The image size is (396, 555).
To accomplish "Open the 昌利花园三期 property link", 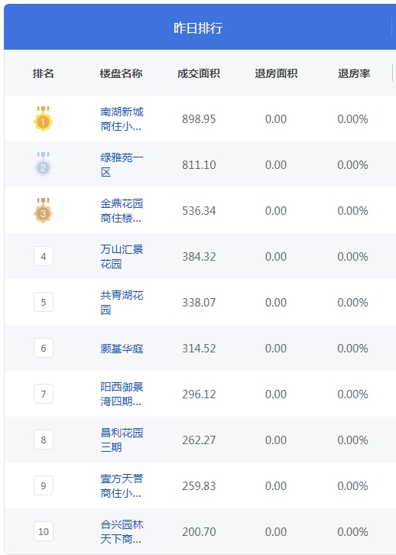I will (x=122, y=440).
